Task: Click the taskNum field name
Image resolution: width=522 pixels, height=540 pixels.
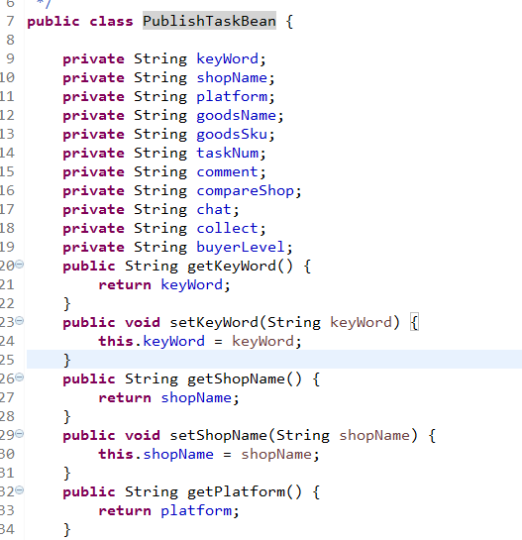Action: (227, 153)
